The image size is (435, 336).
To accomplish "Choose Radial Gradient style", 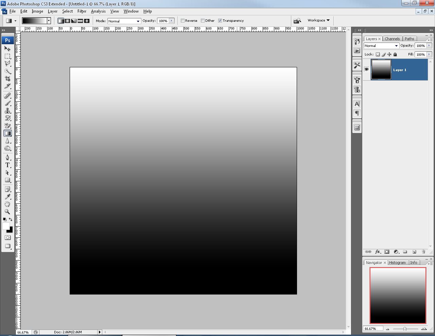I will click(x=67, y=21).
